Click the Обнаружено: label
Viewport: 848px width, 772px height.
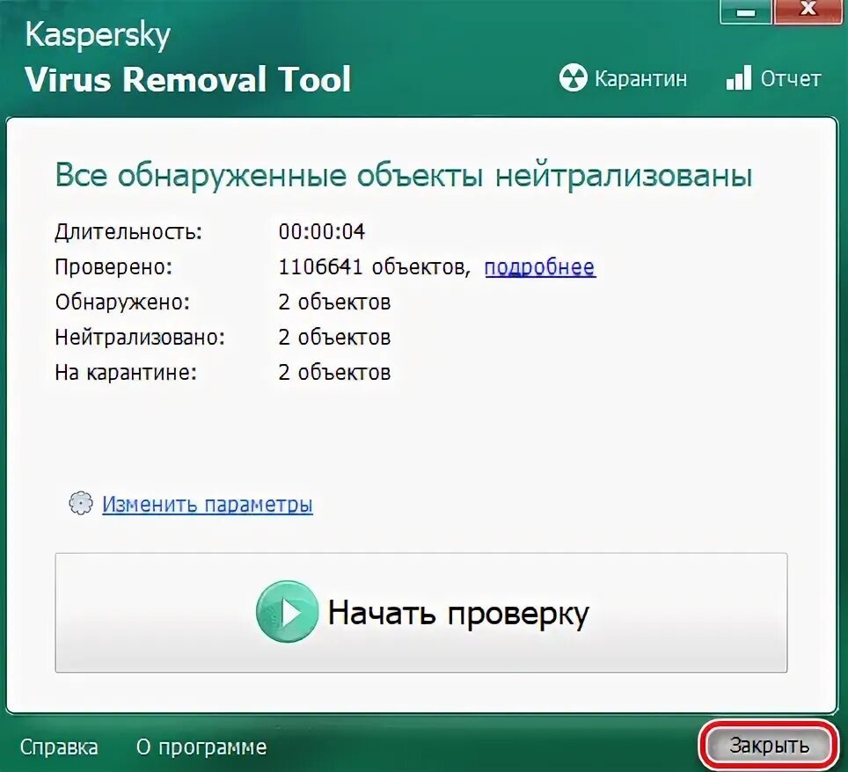[x=123, y=302]
